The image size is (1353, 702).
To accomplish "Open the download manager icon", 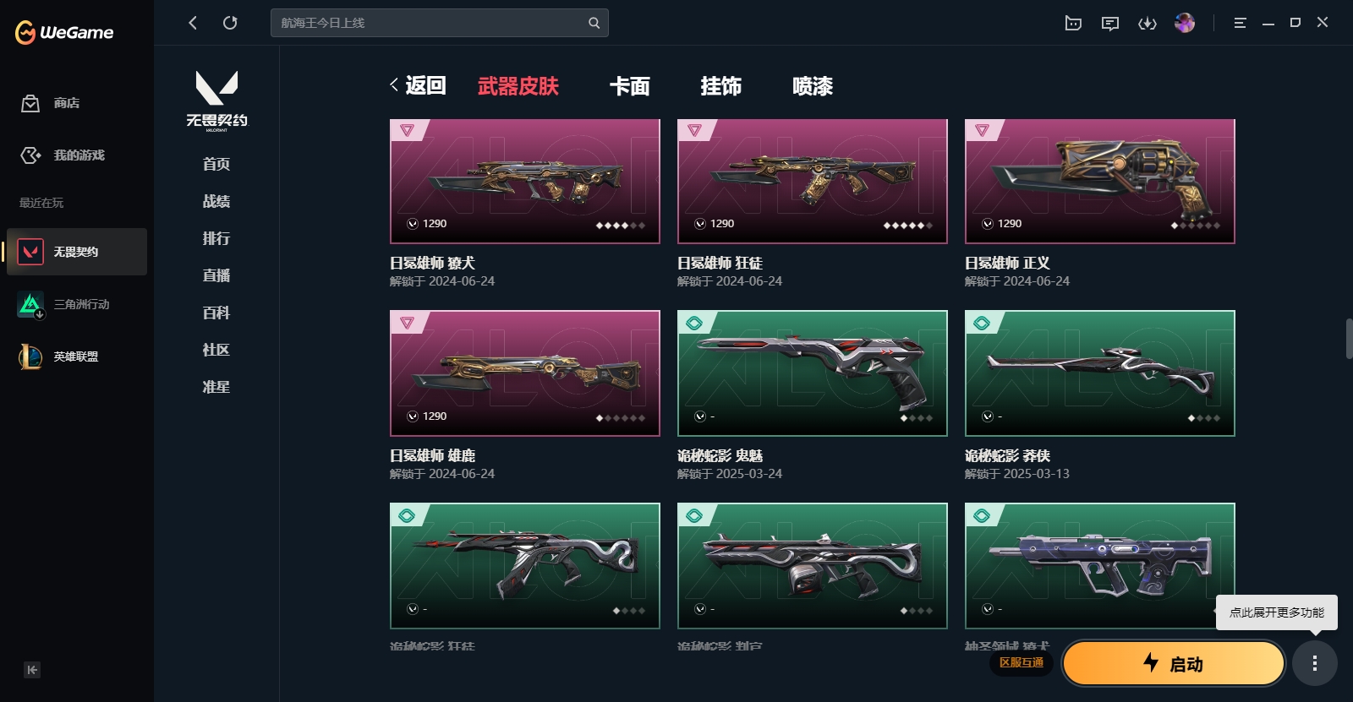I will point(1148,23).
